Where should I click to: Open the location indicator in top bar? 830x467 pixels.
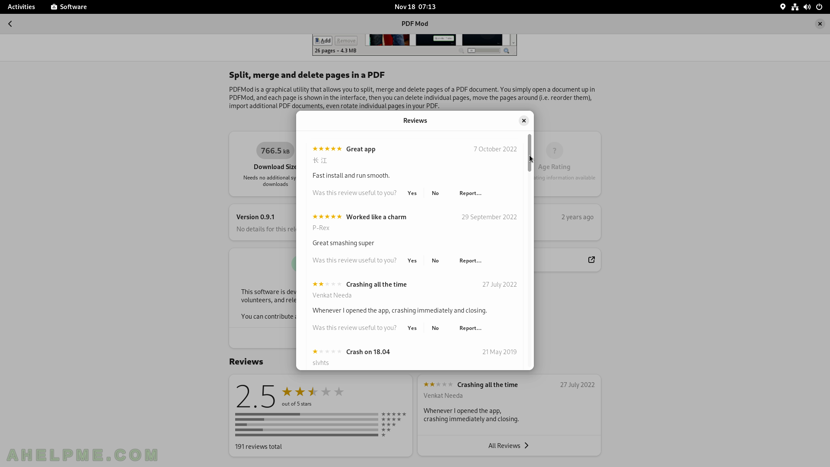[782, 7]
